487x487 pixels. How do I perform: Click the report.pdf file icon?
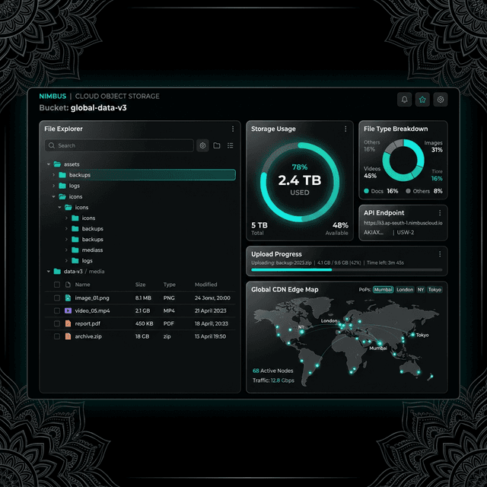[68, 323]
